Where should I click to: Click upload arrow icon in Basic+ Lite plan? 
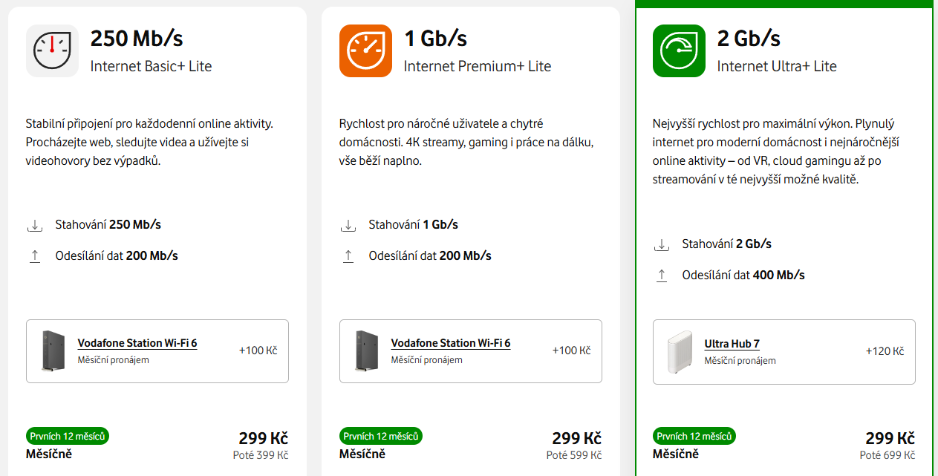tap(34, 256)
